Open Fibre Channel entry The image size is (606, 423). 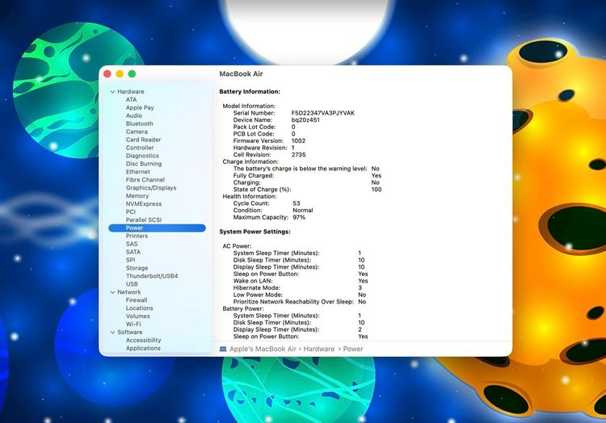[x=145, y=180]
